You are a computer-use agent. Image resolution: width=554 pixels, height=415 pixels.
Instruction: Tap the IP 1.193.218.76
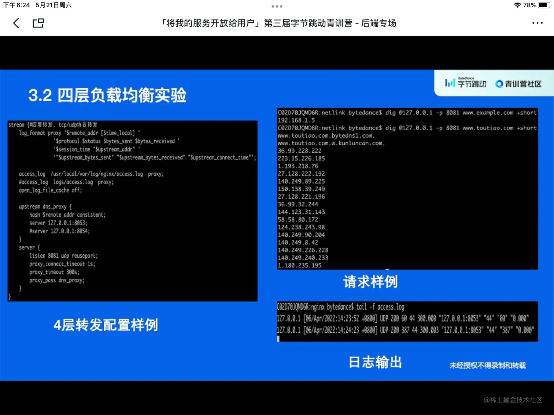coord(298,166)
